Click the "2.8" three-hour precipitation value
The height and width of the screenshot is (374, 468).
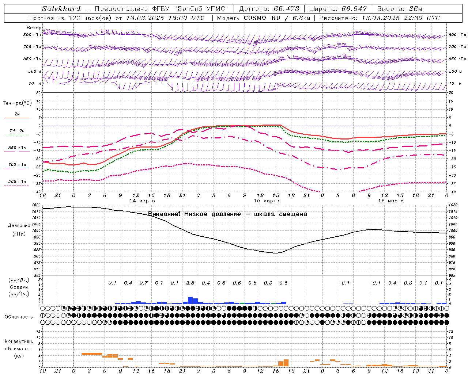point(190,283)
